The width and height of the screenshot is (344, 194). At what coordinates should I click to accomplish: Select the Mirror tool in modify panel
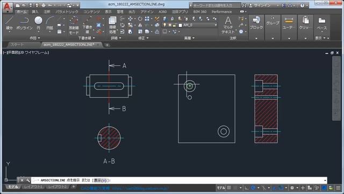pos(140,25)
